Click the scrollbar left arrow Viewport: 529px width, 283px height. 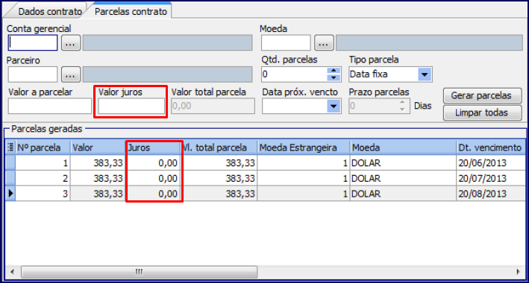coord(12,272)
